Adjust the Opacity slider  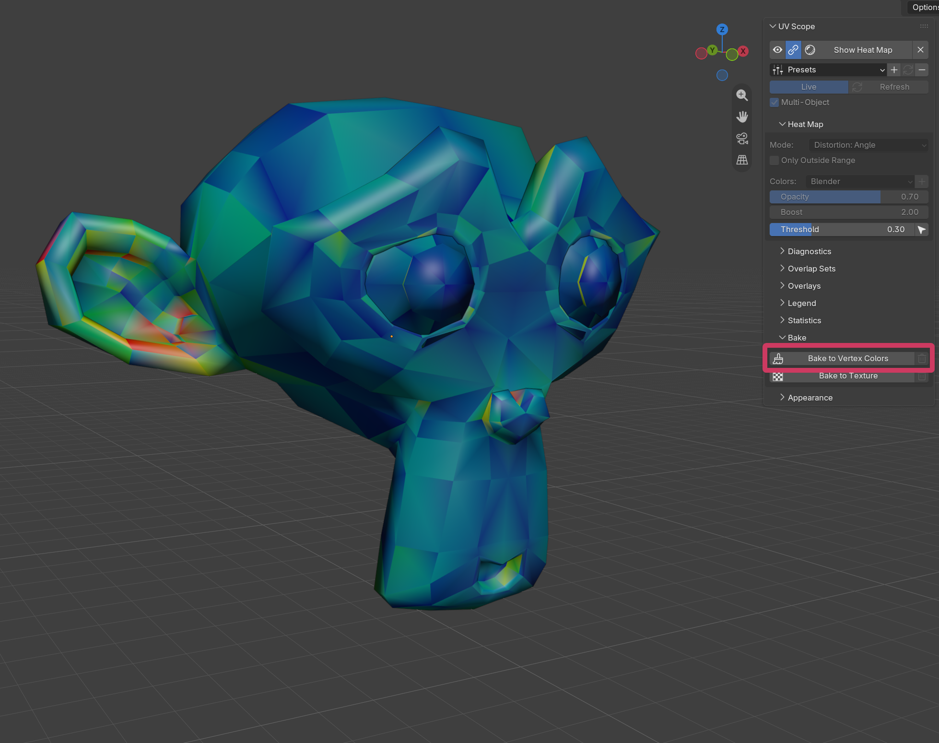[849, 197]
